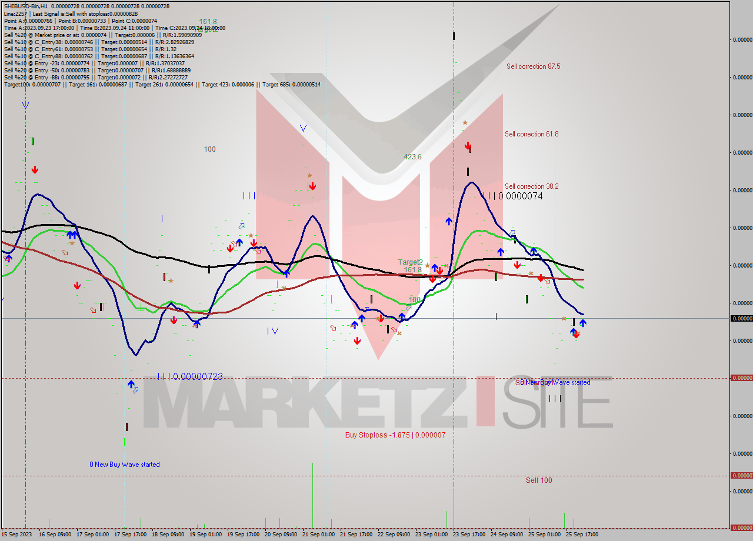Select '20 Sep 09:00' on the time axis

[x=281, y=535]
